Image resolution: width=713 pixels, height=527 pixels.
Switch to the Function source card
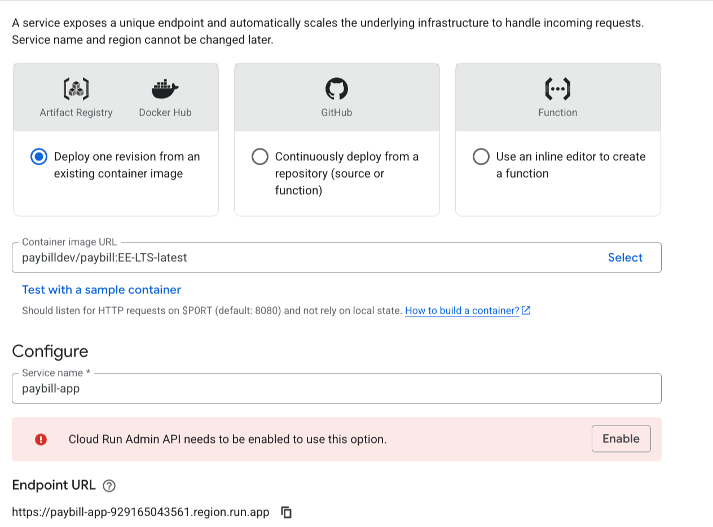pos(557,96)
